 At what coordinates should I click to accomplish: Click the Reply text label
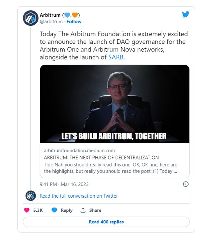click(66, 210)
